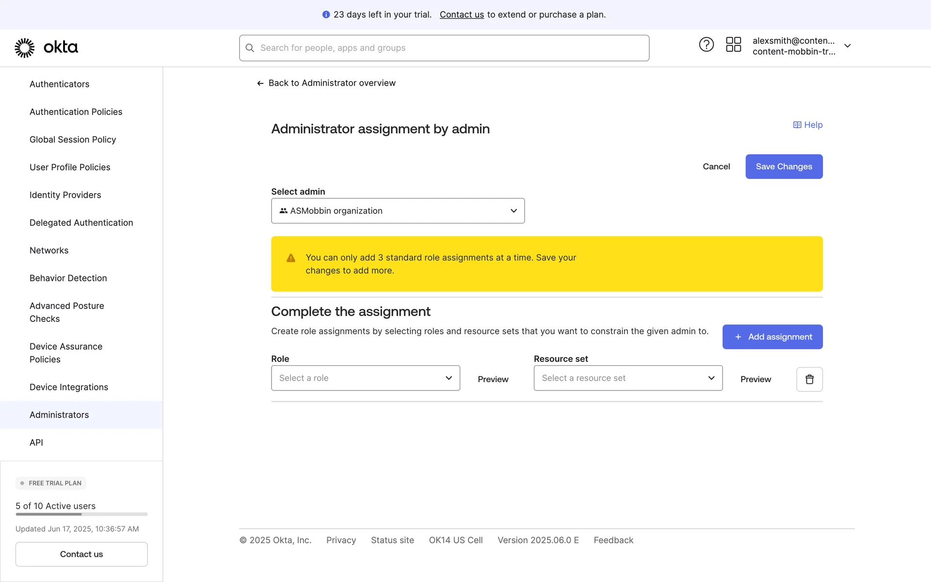The height and width of the screenshot is (582, 931).
Task: Open Identity Providers in sidebar
Action: [65, 195]
